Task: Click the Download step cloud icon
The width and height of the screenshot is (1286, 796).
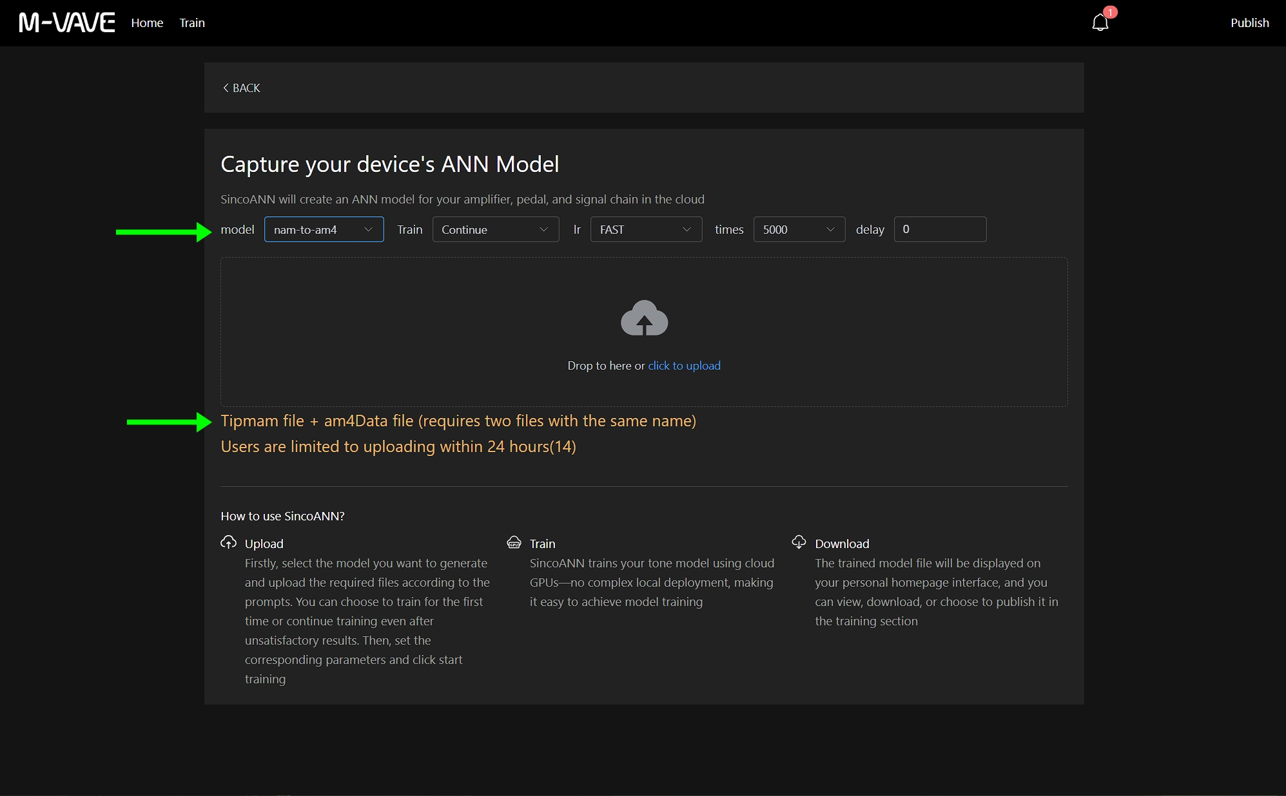Action: click(x=799, y=542)
